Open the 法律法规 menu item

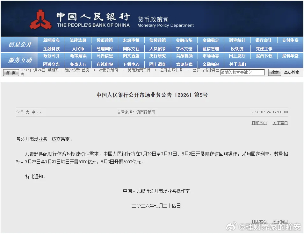(x=78, y=40)
